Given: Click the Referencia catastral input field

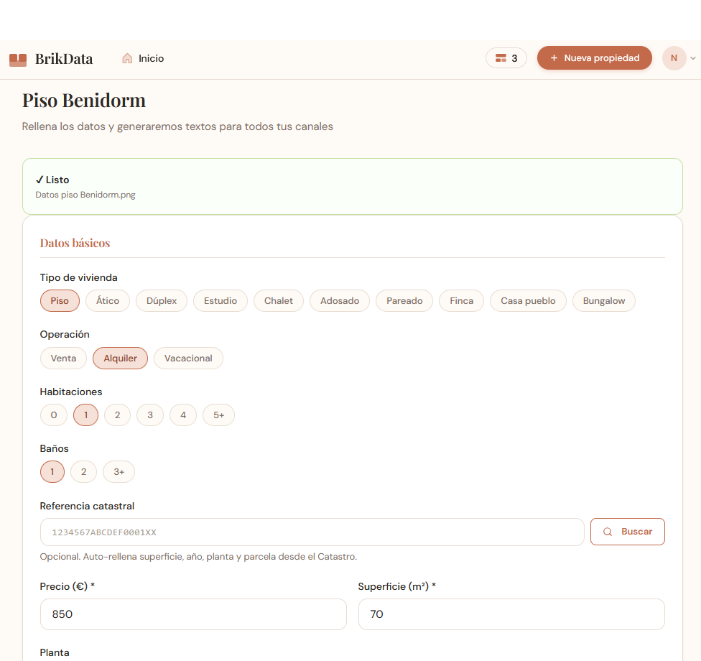Looking at the screenshot, I should pos(312,532).
